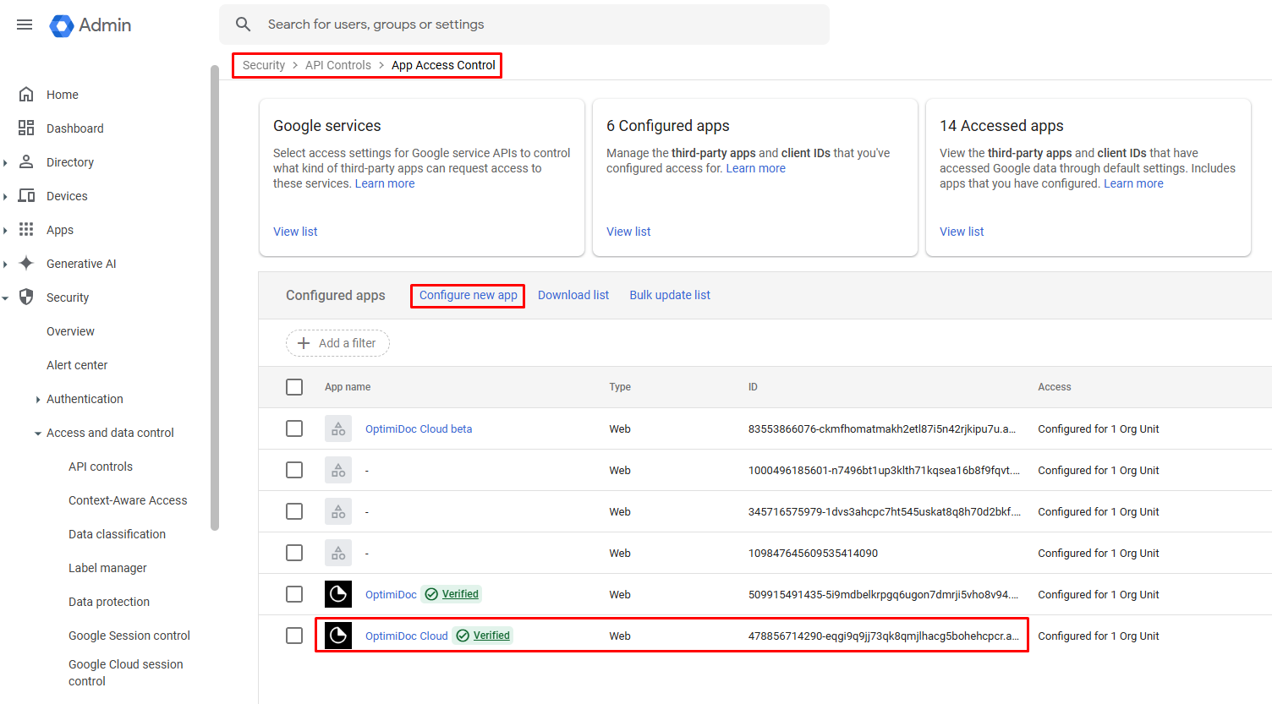Check the OptimiDoc Cloud beta row checkbox
The width and height of the screenshot is (1272, 704).
point(294,428)
